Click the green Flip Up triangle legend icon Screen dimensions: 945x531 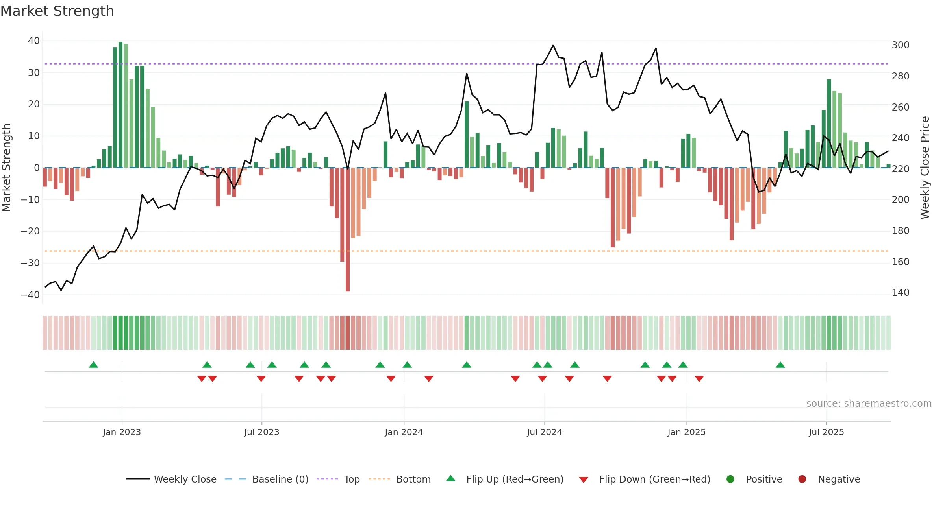tap(451, 479)
